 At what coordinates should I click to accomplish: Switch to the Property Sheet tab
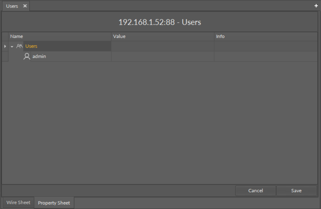[x=54, y=203]
